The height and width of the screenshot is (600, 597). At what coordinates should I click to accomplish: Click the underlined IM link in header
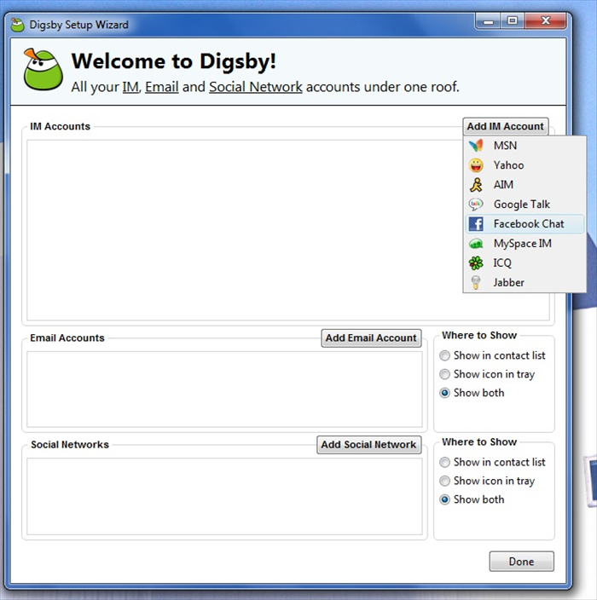tap(130, 87)
